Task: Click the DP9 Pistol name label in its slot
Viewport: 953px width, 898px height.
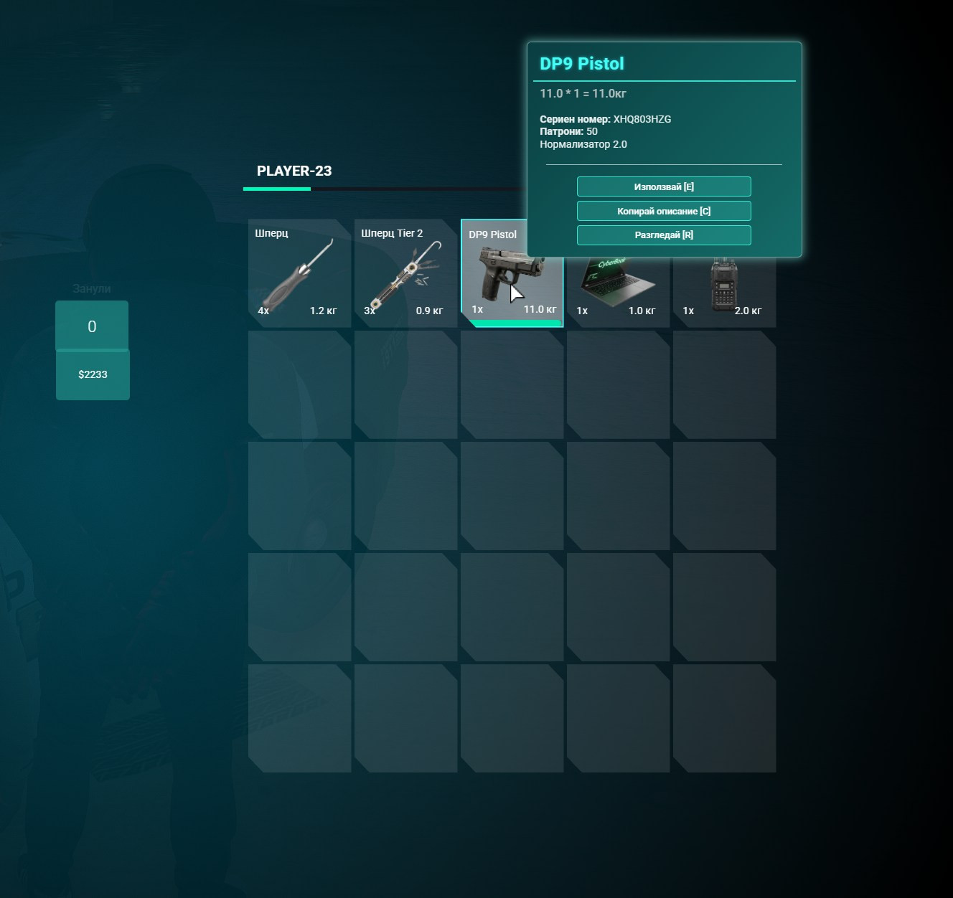Action: tap(492, 235)
